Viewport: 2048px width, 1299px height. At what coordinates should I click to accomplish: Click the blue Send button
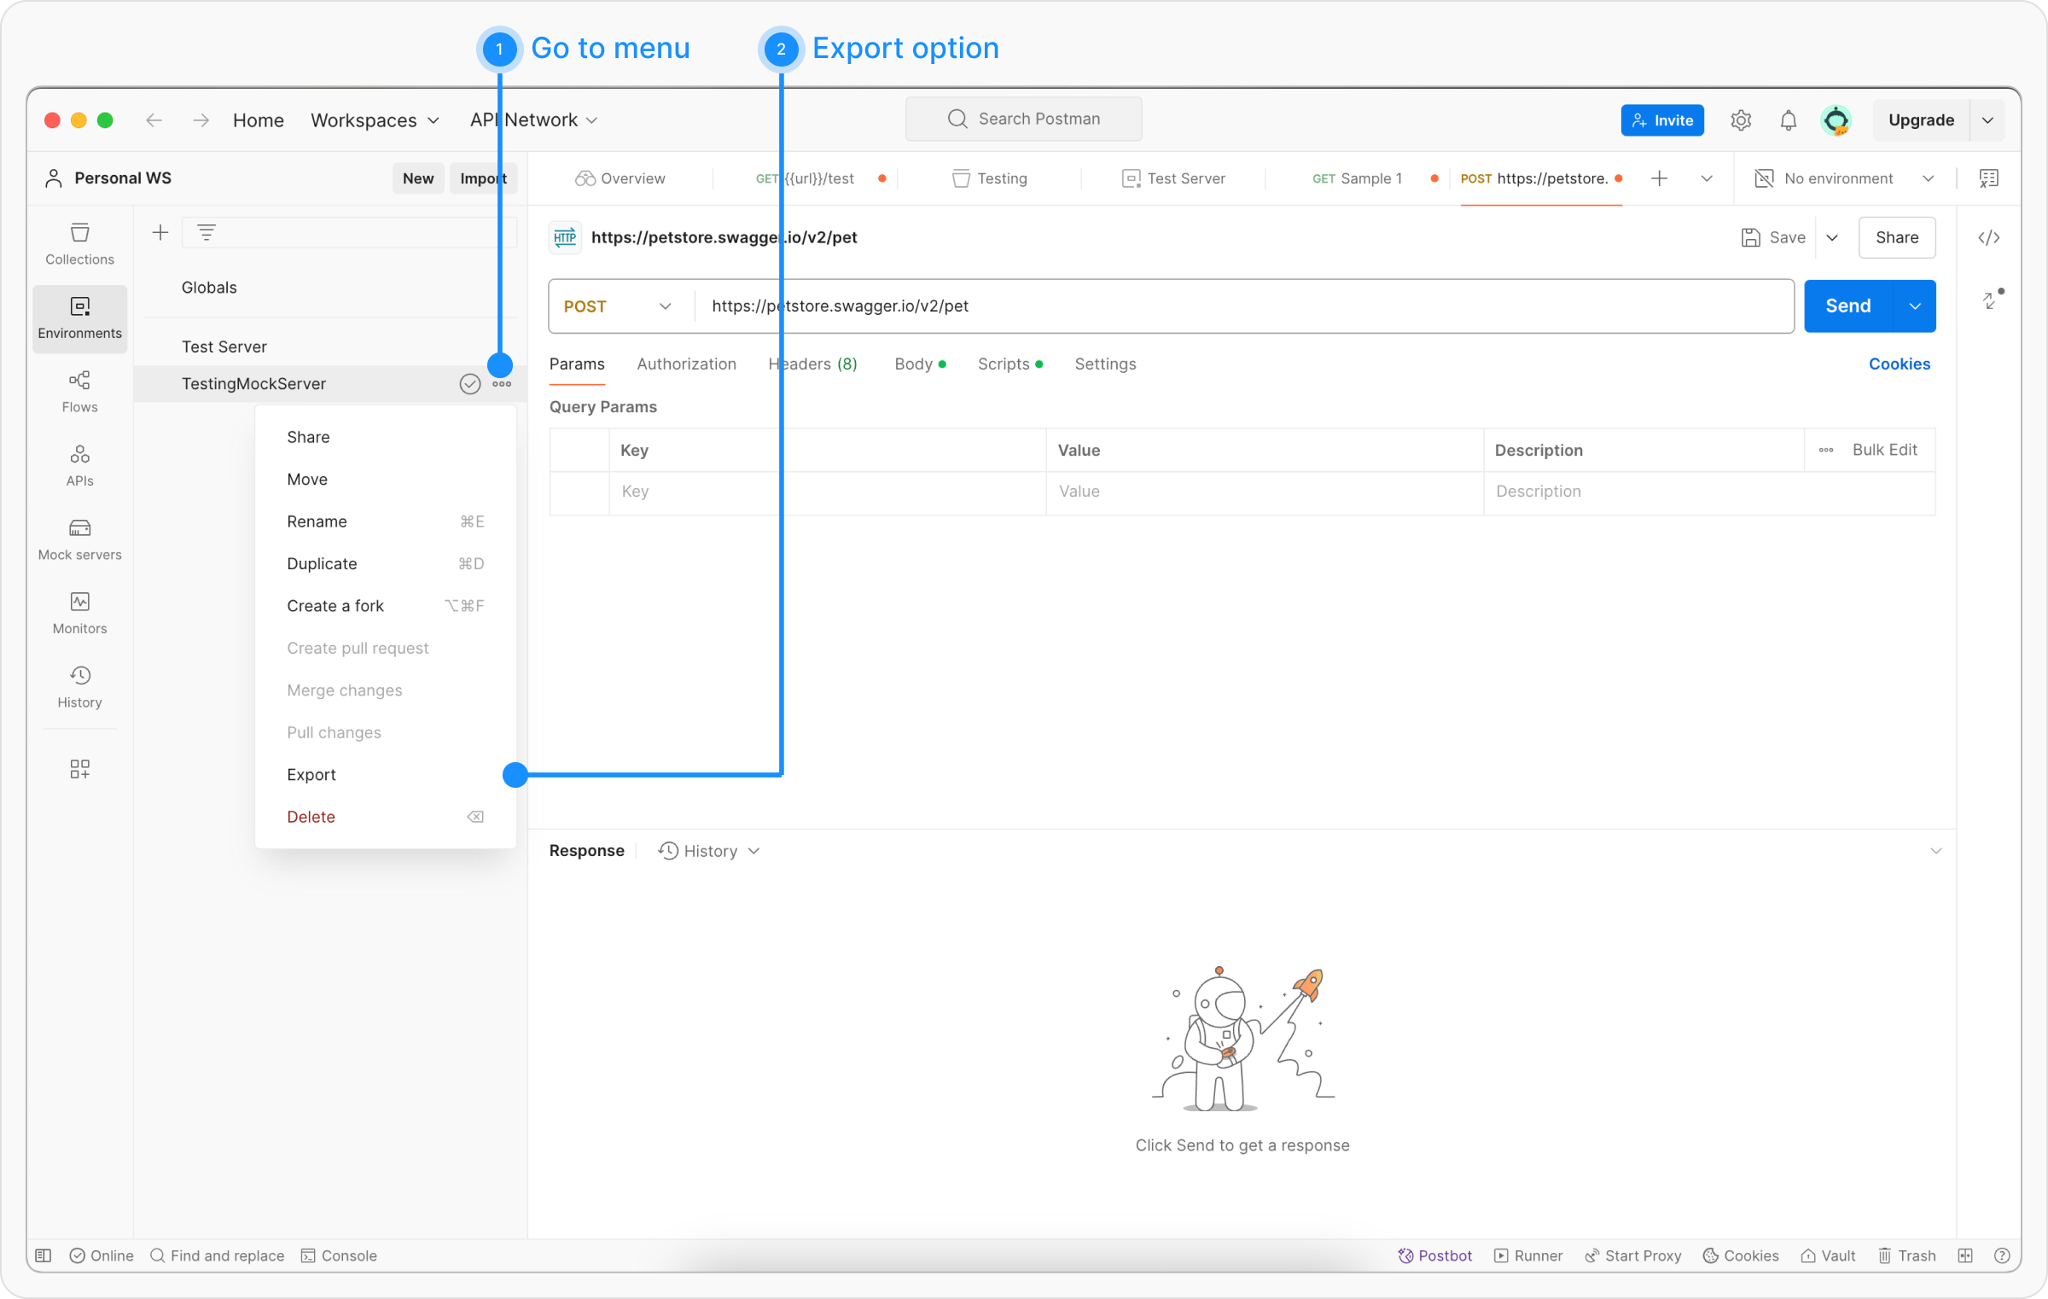pyautogui.click(x=1847, y=306)
